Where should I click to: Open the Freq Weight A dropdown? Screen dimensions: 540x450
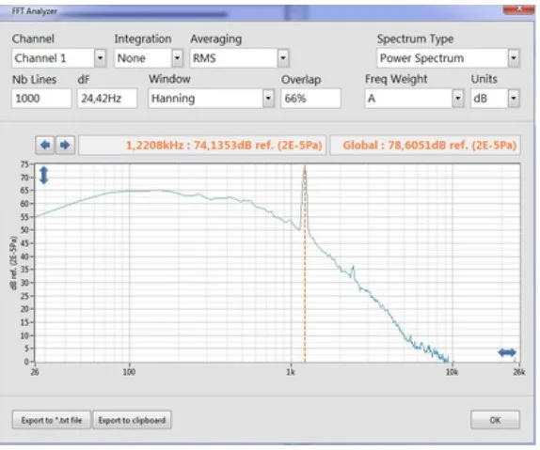[458, 99]
